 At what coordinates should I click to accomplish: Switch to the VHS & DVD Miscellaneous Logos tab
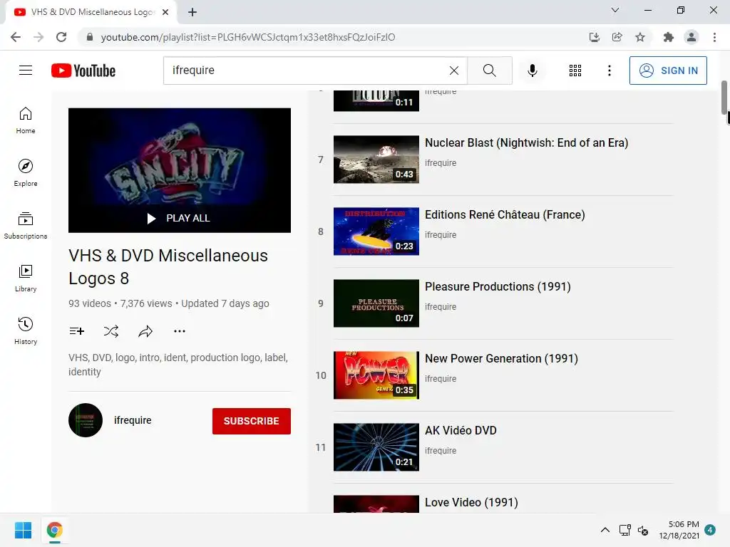coord(91,12)
